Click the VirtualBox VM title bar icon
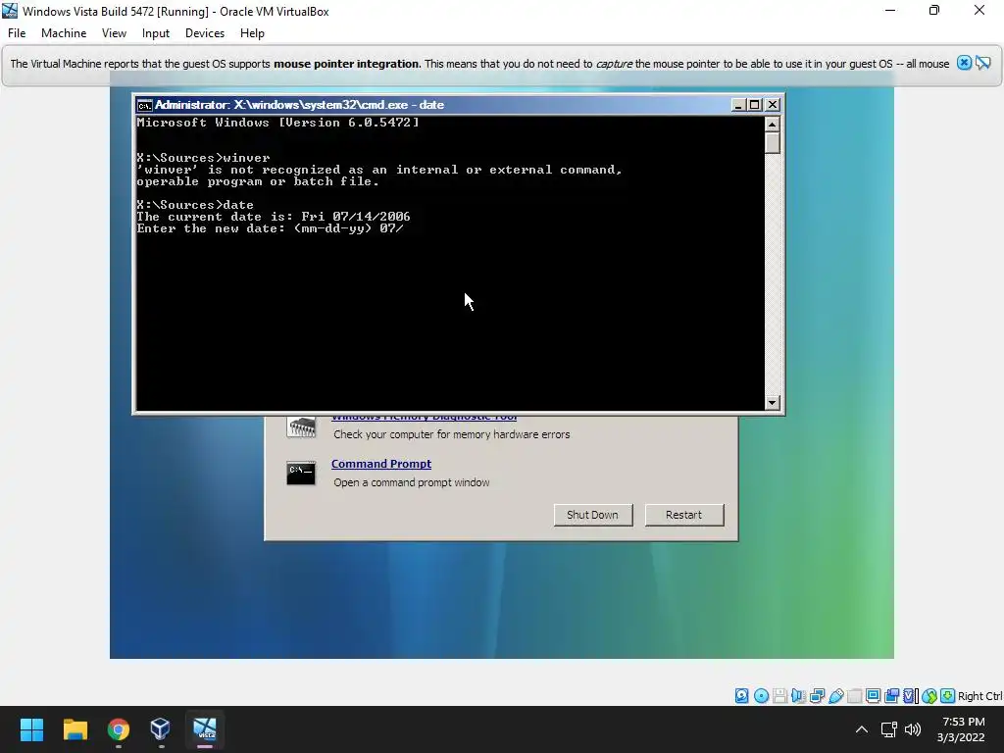 (10, 11)
